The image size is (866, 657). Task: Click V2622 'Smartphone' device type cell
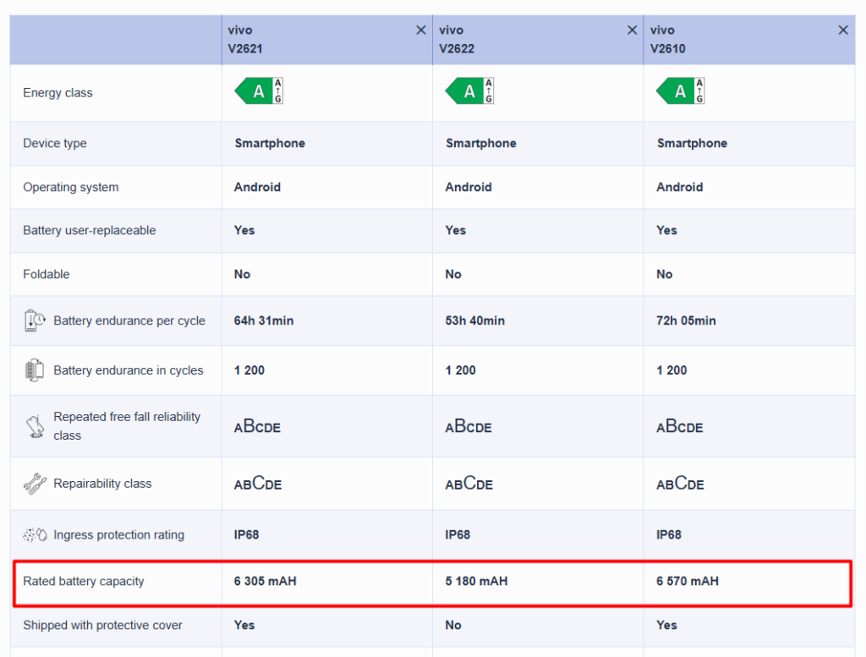[481, 143]
